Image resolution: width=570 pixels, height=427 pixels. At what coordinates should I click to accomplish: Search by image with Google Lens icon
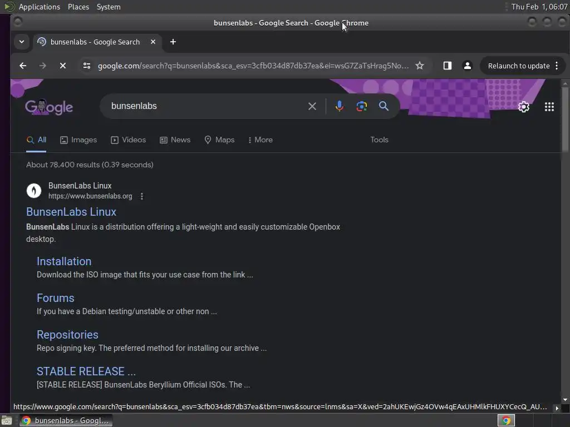[361, 106]
